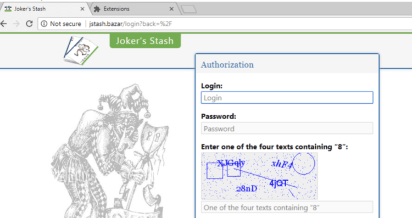Open a new tab
412x218 pixels.
(188, 9)
